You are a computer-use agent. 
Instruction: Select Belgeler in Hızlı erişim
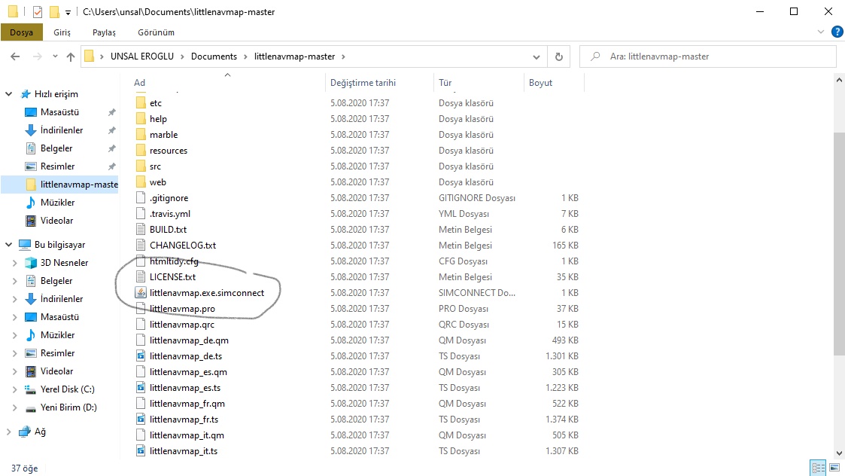[x=56, y=148]
